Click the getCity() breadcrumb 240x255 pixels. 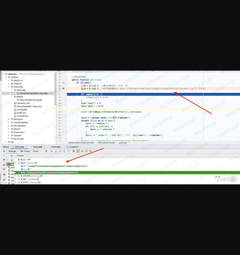pos(123,143)
